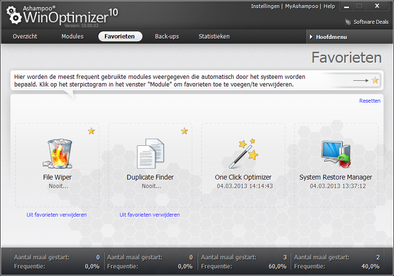The width and height of the screenshot is (394, 276).
Task: Open Software Deals link
Action: (x=371, y=22)
